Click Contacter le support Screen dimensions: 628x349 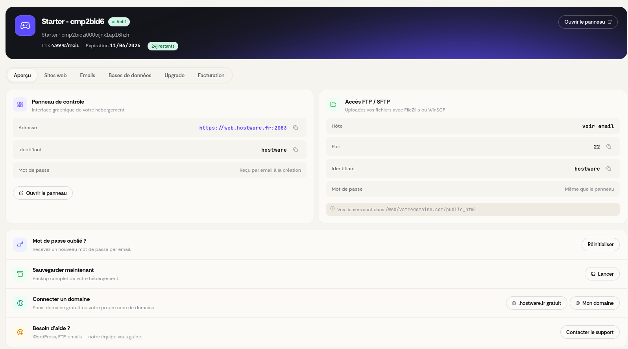(x=590, y=332)
